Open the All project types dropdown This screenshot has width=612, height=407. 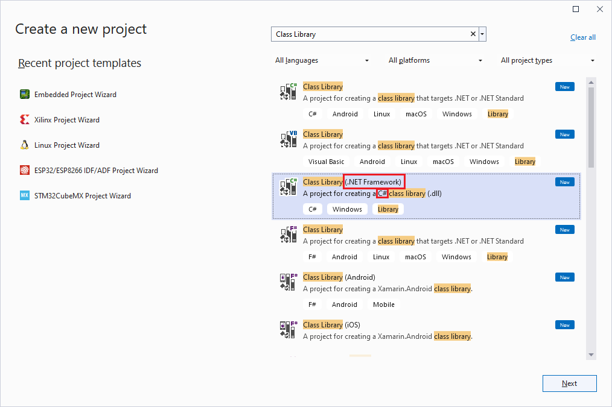(x=547, y=60)
